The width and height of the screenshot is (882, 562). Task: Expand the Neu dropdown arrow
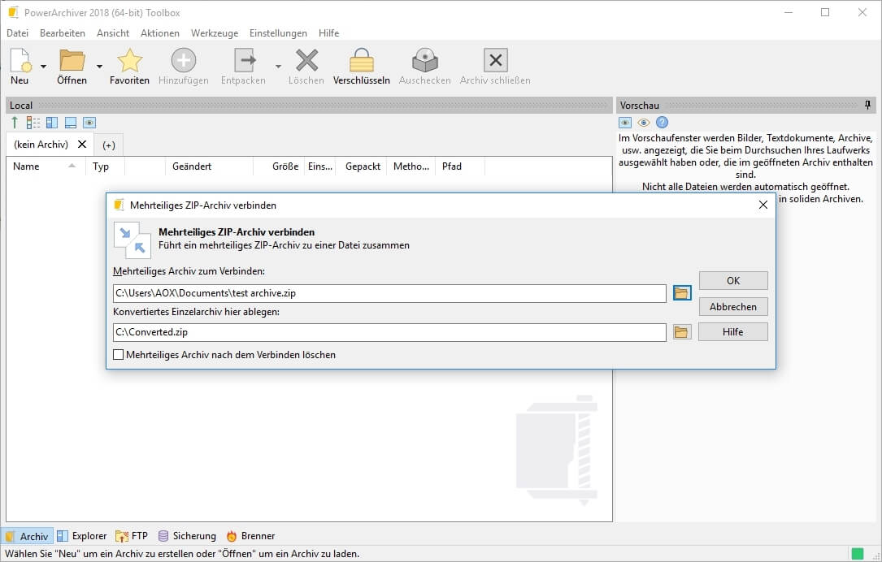click(43, 67)
